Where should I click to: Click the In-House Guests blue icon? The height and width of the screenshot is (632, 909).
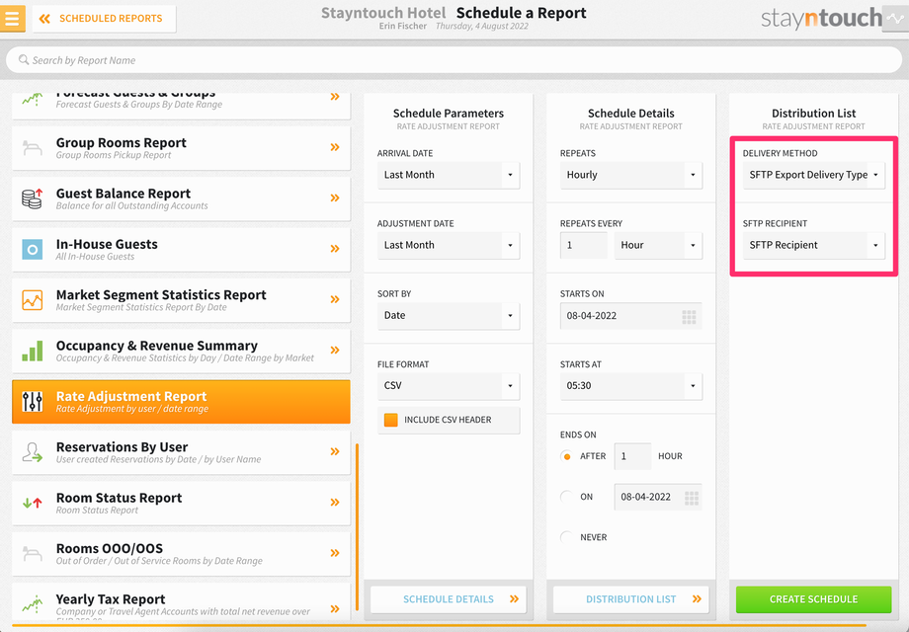[33, 249]
